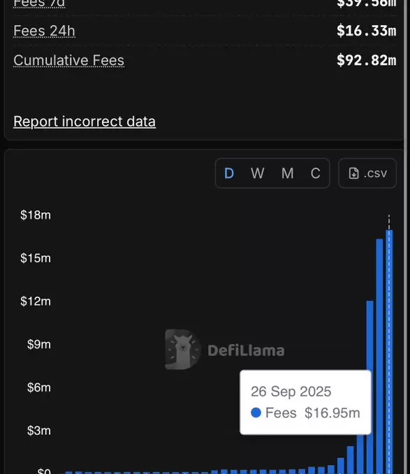Switch chart to W weekly view
Image resolution: width=410 pixels, height=474 pixels.
coord(257,173)
